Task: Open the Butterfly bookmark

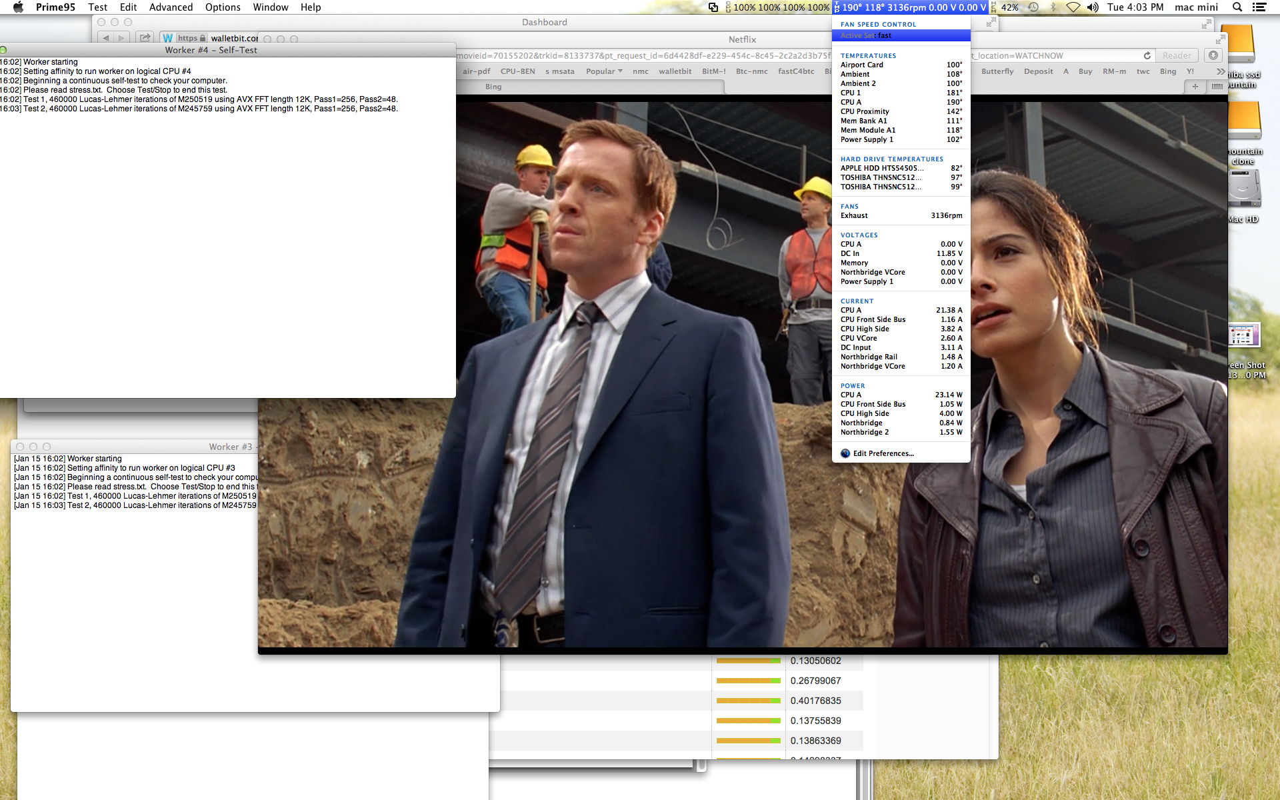Action: click(x=997, y=71)
